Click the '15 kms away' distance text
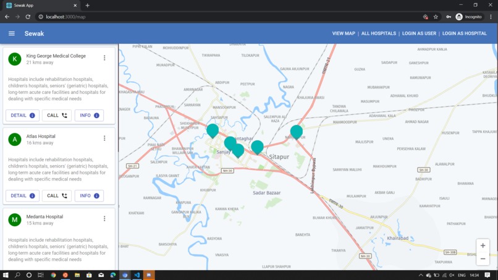The image size is (498, 280). click(x=40, y=223)
